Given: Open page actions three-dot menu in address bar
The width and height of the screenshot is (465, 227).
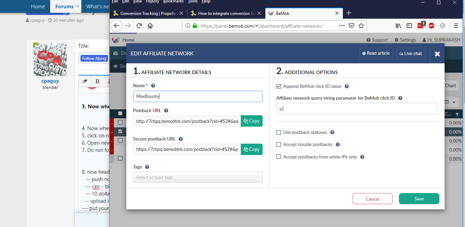Looking at the screenshot, I should click(x=341, y=26).
